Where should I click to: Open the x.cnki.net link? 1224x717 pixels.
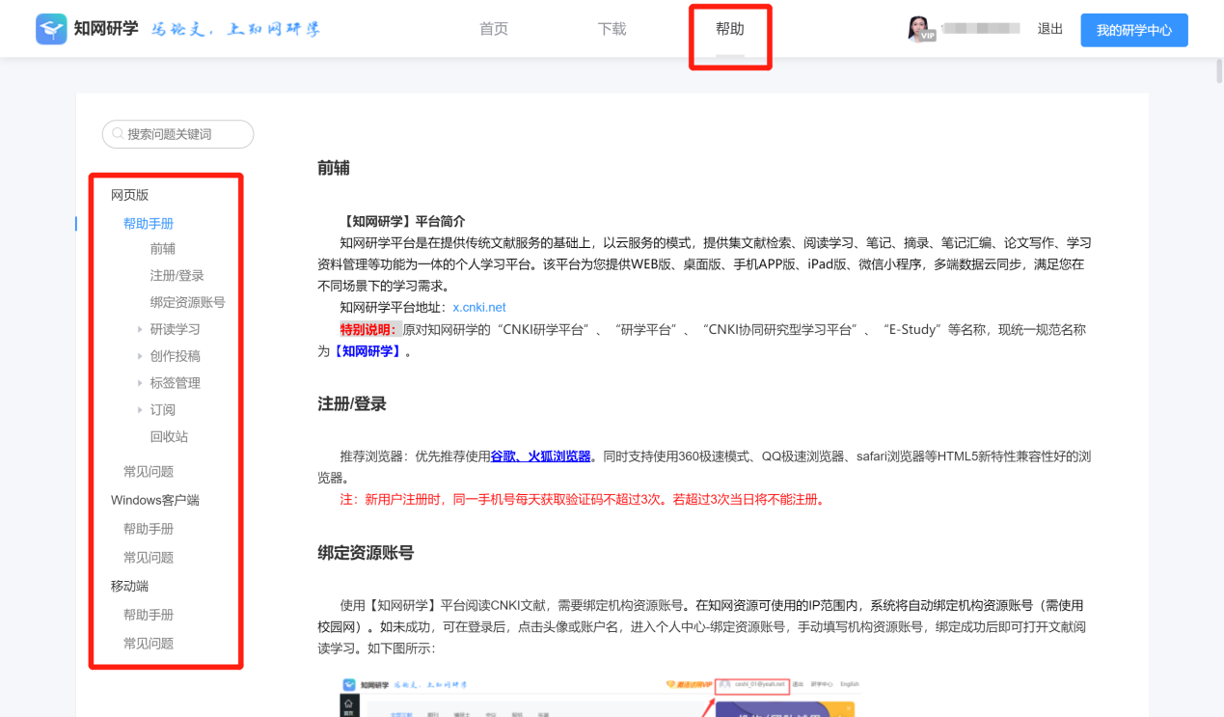(479, 307)
